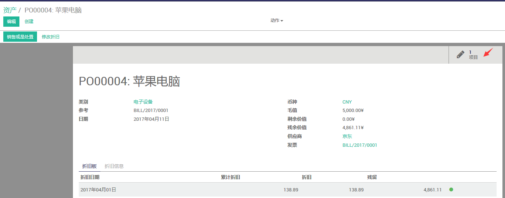505x198 pixels.
Task: Click the 折旧日期 column header
Action: coord(90,177)
